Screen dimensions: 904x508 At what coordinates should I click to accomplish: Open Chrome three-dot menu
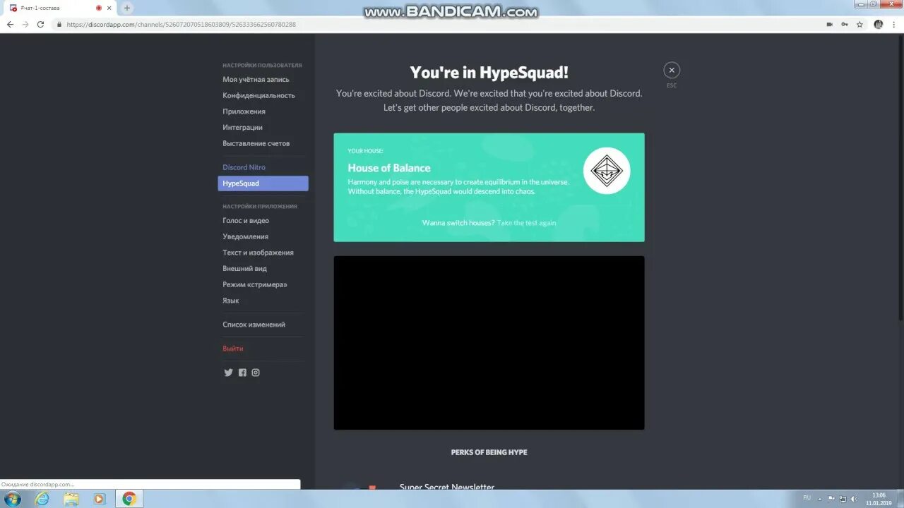click(x=893, y=24)
